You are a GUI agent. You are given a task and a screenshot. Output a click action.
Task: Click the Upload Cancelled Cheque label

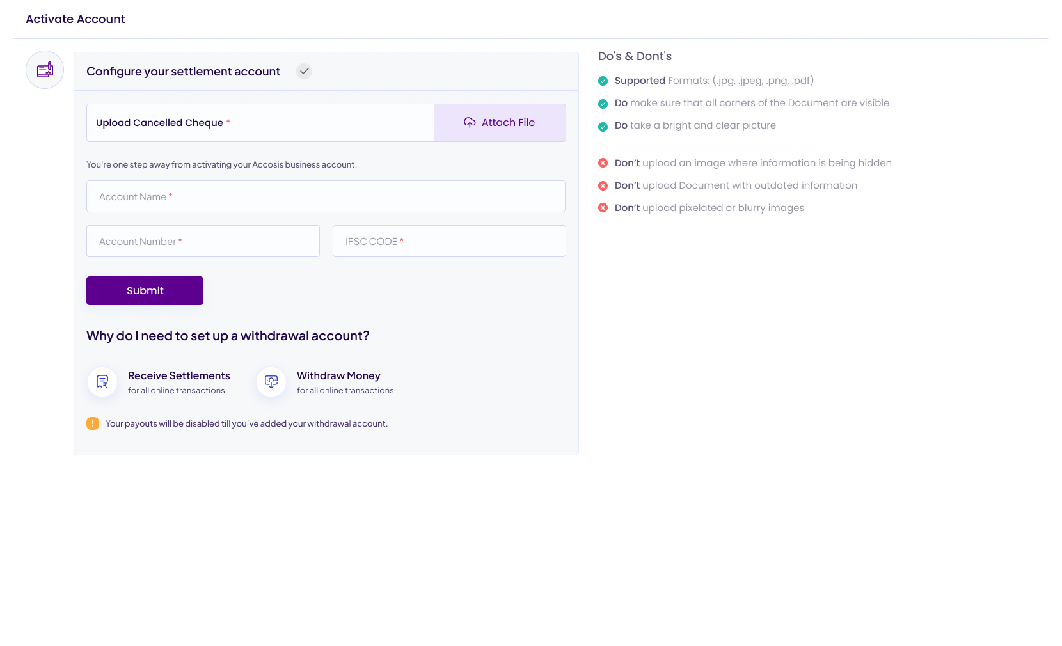(x=162, y=123)
